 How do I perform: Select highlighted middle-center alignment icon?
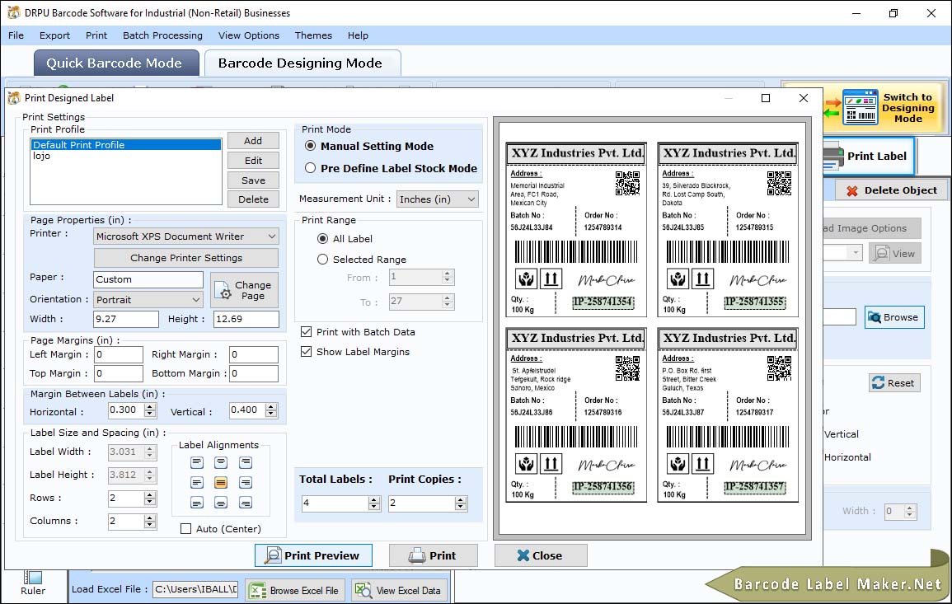point(221,483)
